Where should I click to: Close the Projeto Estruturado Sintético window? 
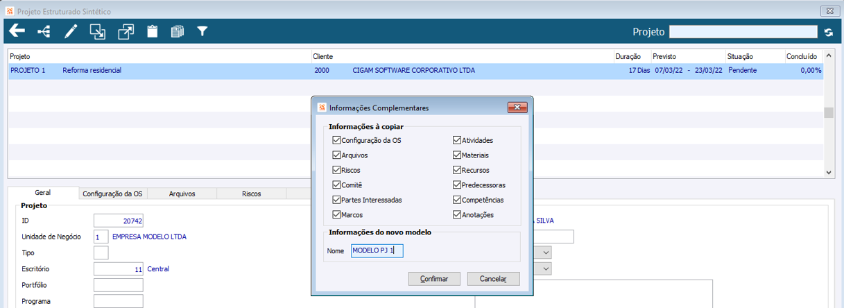pos(828,10)
